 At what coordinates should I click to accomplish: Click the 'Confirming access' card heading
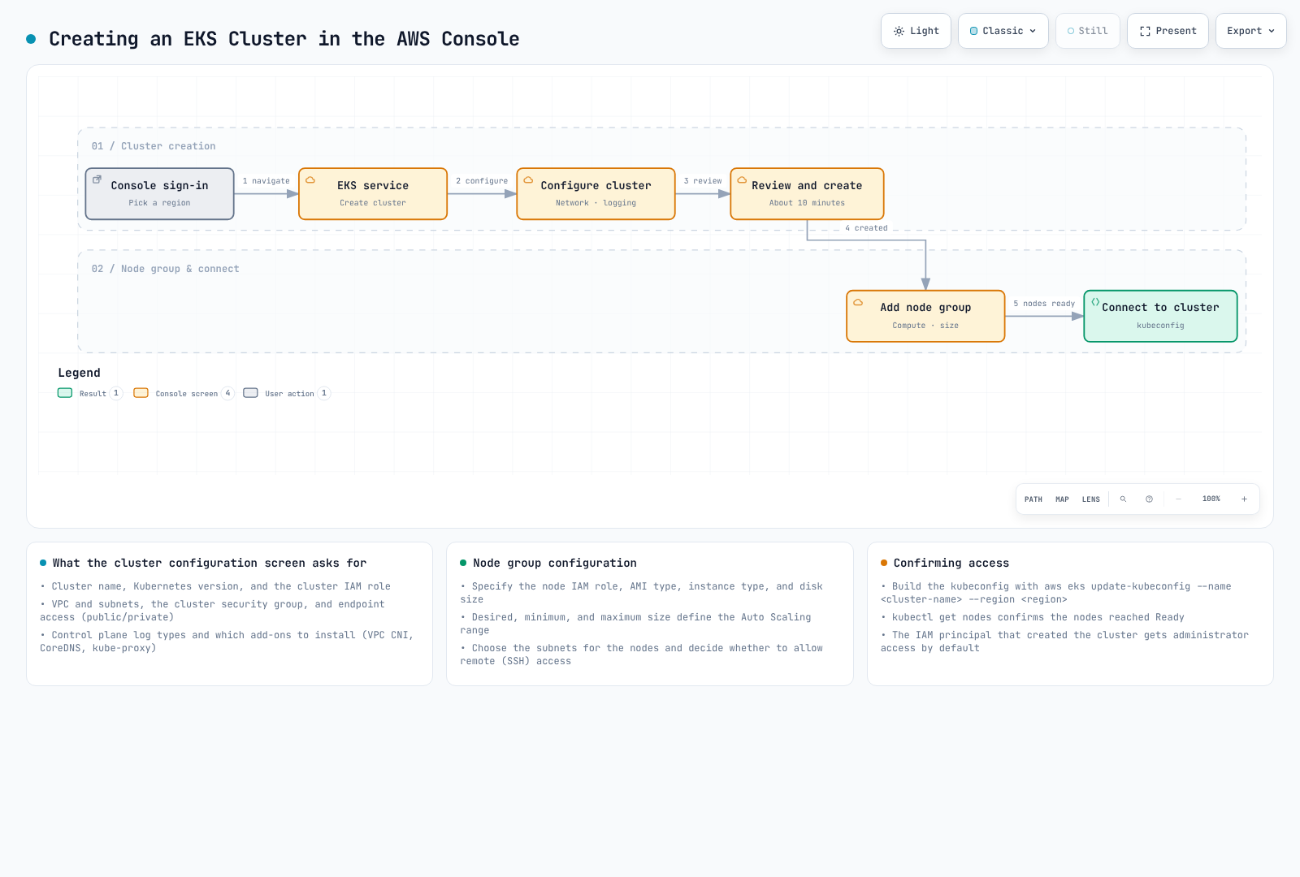951,563
